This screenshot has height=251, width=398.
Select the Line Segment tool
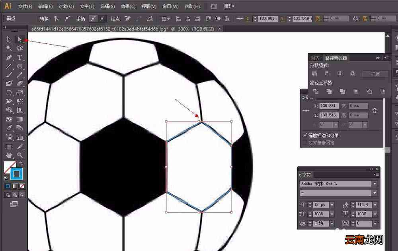click(x=9, y=66)
